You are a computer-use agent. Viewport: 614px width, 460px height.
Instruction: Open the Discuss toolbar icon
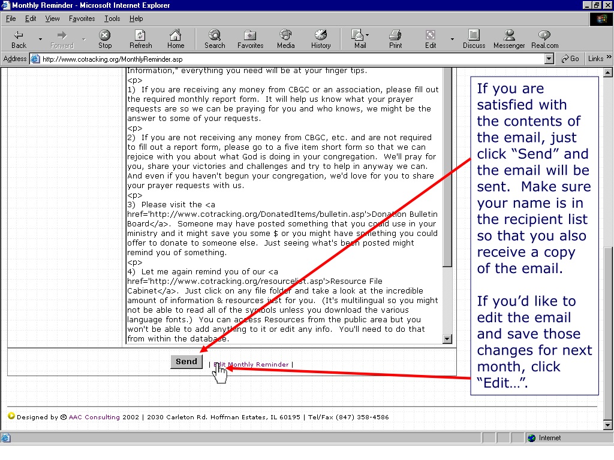tap(474, 39)
